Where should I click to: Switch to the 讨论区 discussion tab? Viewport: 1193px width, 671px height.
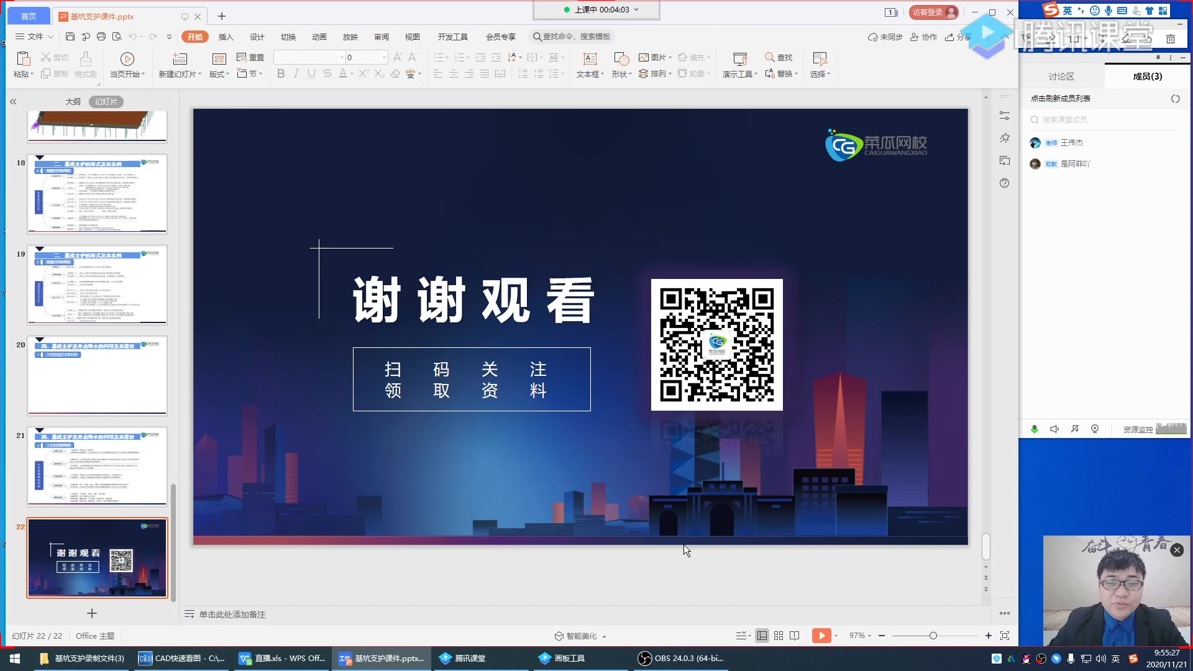point(1061,76)
